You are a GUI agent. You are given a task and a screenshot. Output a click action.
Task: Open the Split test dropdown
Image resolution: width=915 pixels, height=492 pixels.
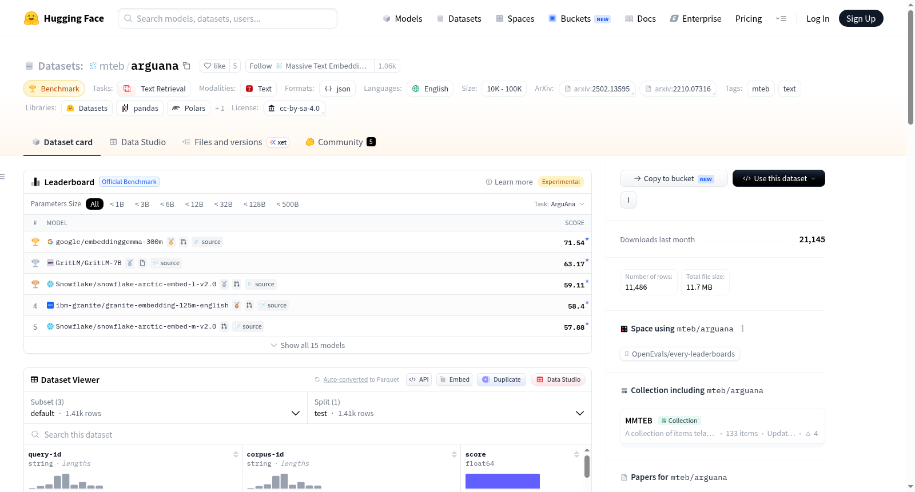pos(449,407)
